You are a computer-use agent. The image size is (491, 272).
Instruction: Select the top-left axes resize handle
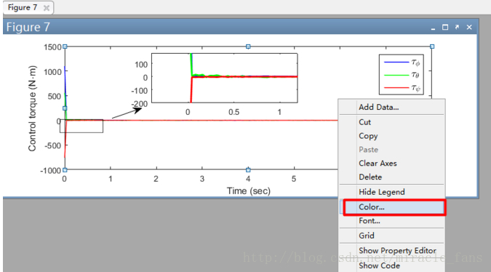pyautogui.click(x=65, y=47)
